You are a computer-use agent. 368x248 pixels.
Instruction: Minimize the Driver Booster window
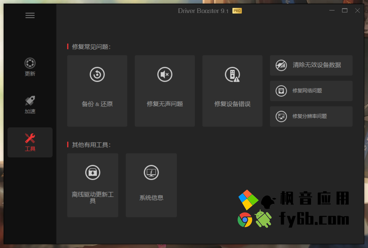tap(332, 11)
